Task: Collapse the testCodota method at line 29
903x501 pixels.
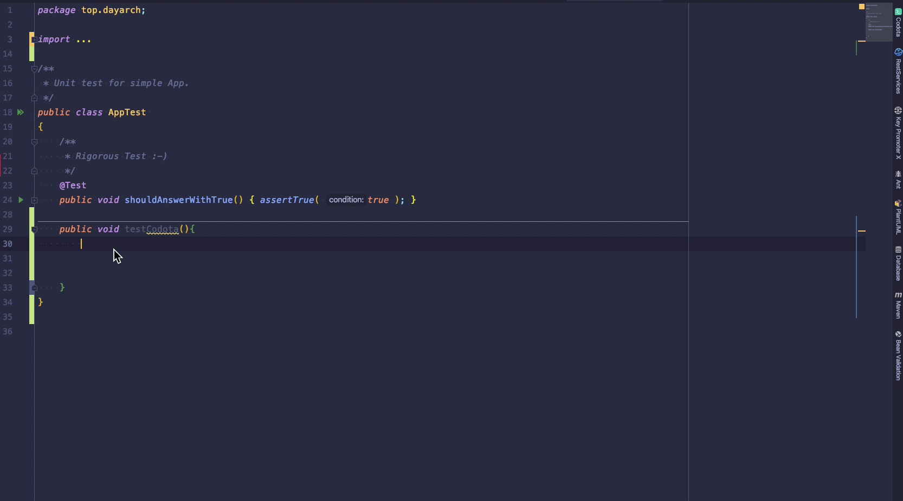Action: point(34,229)
